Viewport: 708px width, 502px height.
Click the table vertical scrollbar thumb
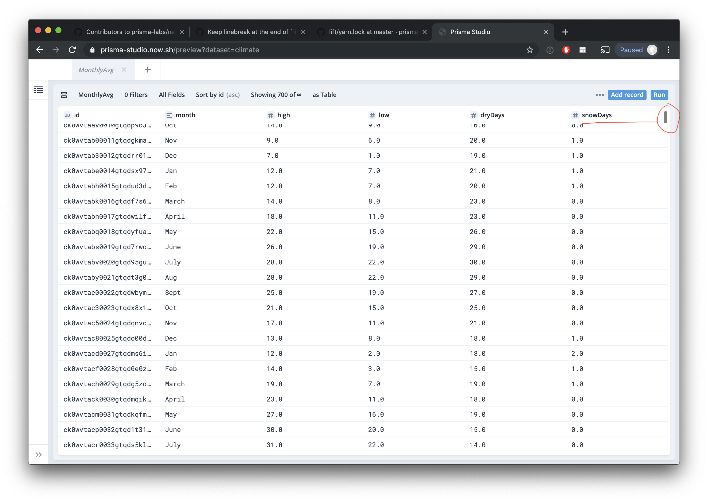665,118
